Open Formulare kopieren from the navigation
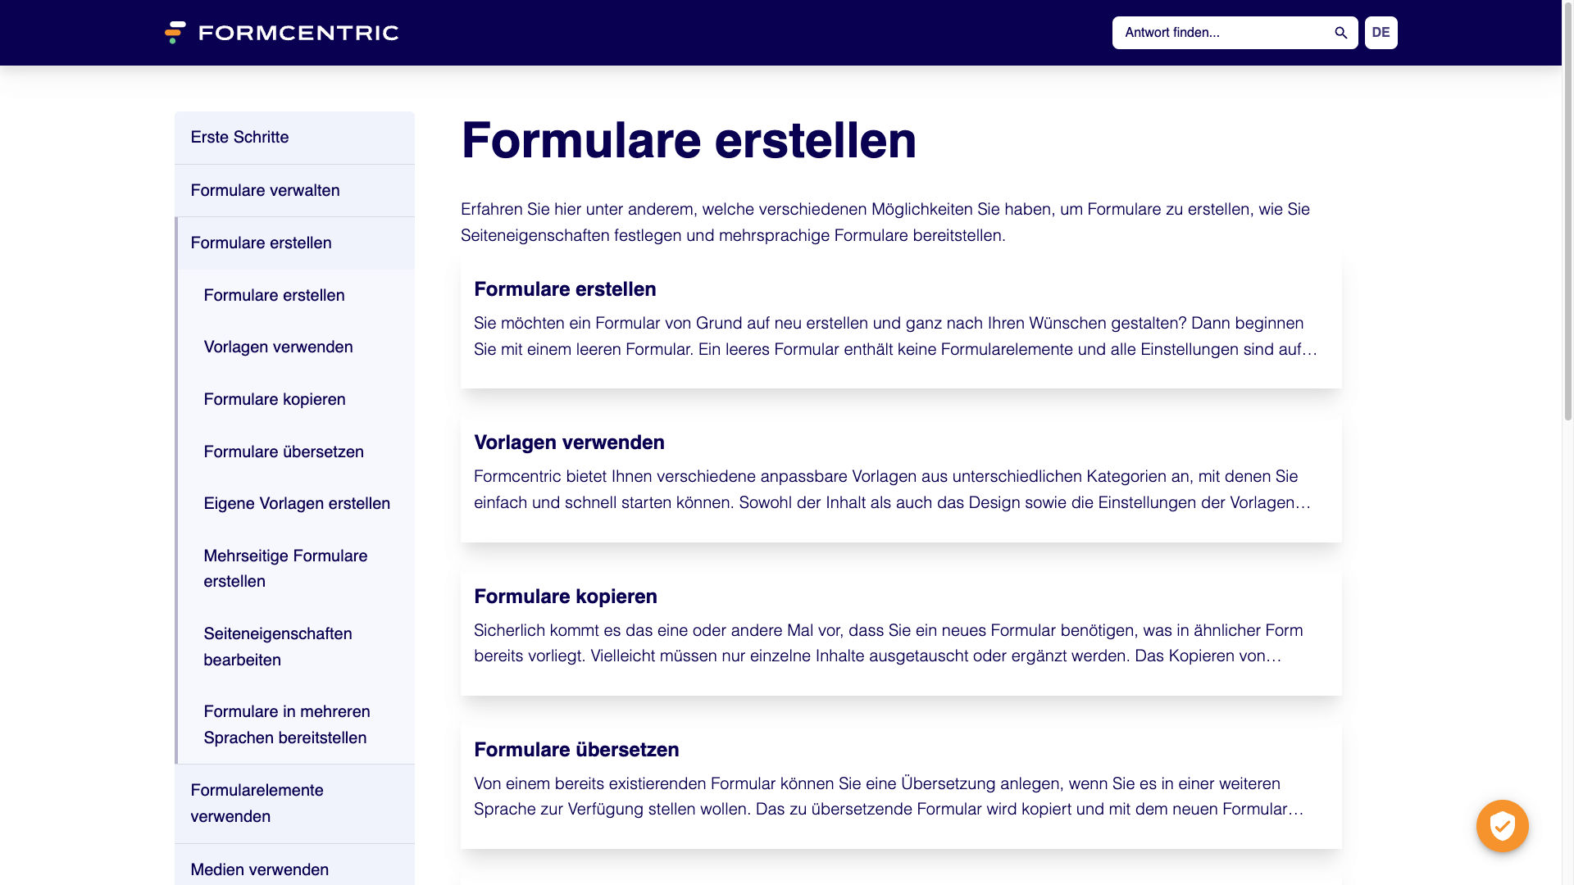This screenshot has width=1574, height=885. 275,399
